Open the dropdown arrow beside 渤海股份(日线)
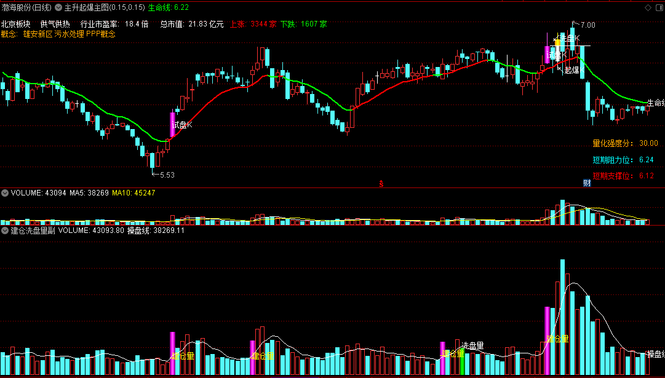The image size is (665, 378). [58, 7]
